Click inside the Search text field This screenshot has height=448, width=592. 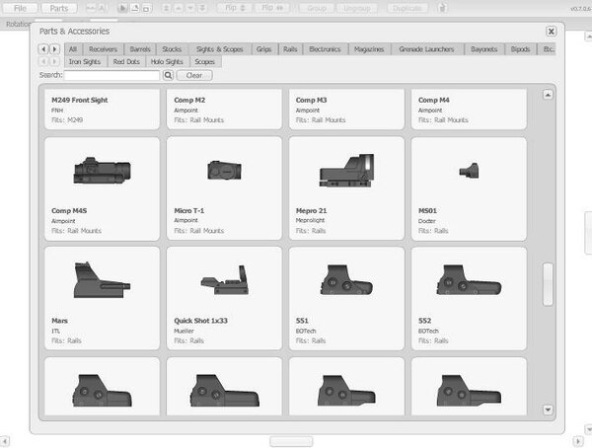tap(112, 75)
